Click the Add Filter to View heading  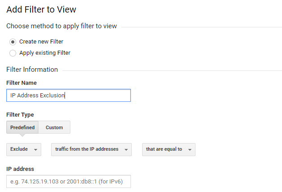point(41,9)
